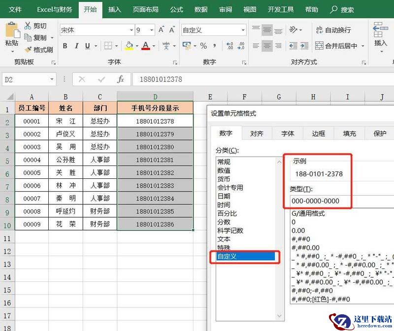Open the borders dropdown arrow

tap(116, 46)
